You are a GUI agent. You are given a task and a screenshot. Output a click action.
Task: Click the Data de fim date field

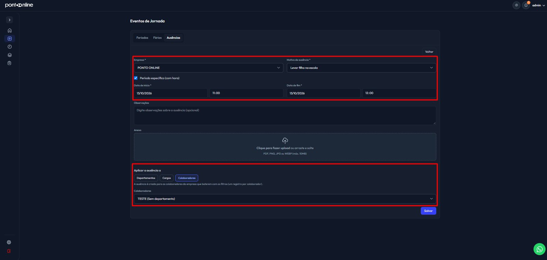point(323,93)
